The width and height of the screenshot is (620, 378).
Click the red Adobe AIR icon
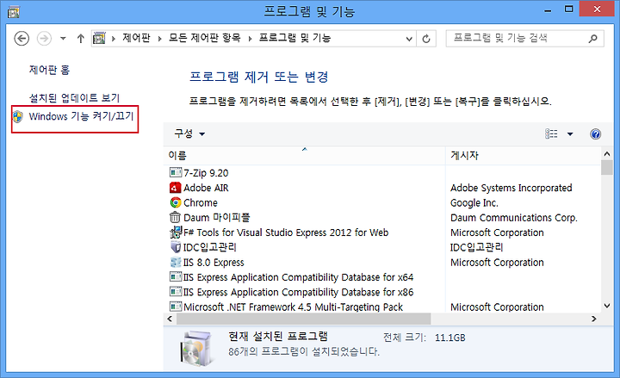point(176,188)
